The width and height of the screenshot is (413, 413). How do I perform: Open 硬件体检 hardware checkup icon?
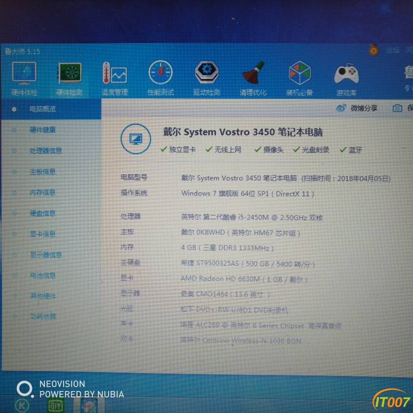tap(24, 73)
